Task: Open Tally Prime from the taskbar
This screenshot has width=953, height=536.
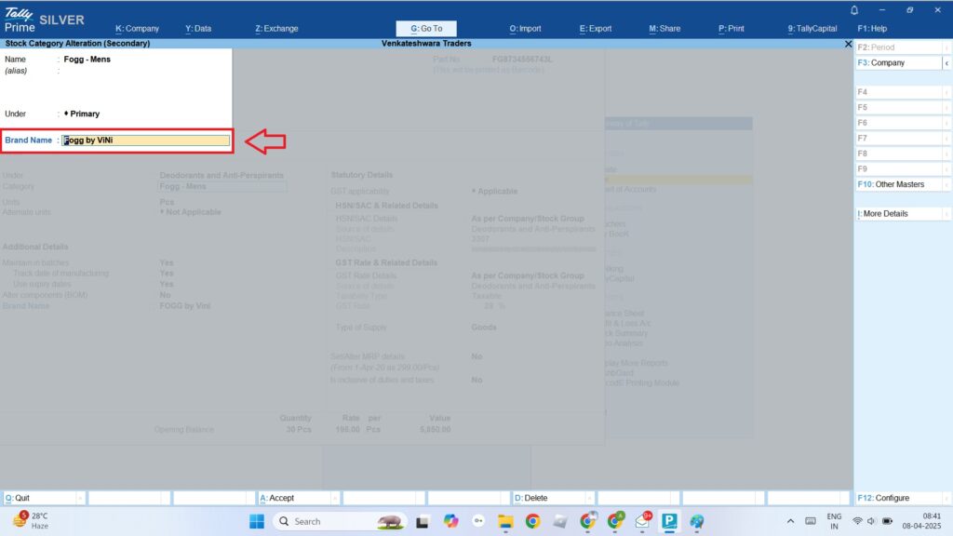Action: (669, 521)
